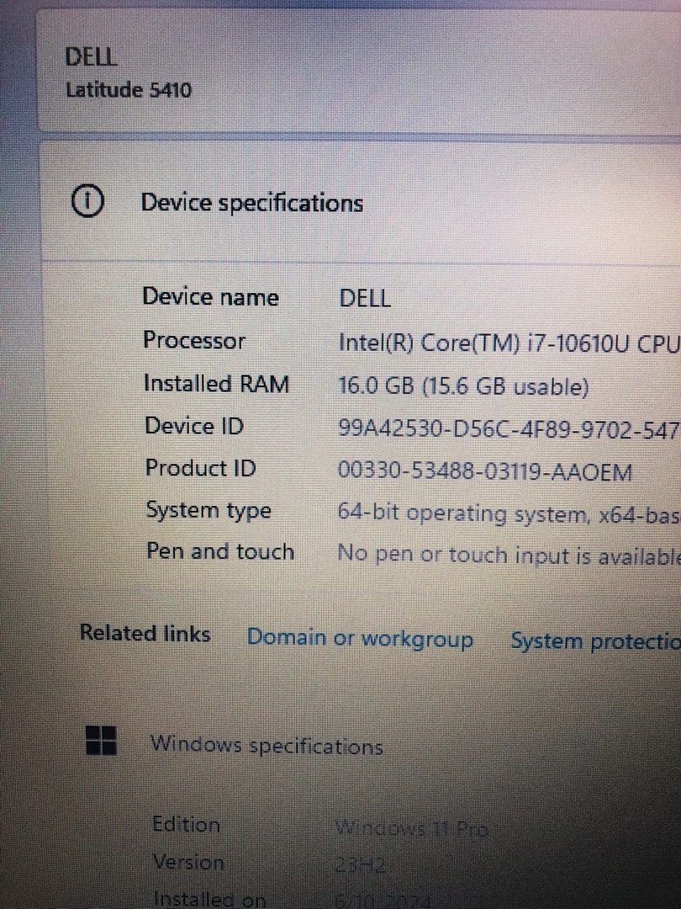Click the System type label
The height and width of the screenshot is (909, 681).
click(x=209, y=511)
